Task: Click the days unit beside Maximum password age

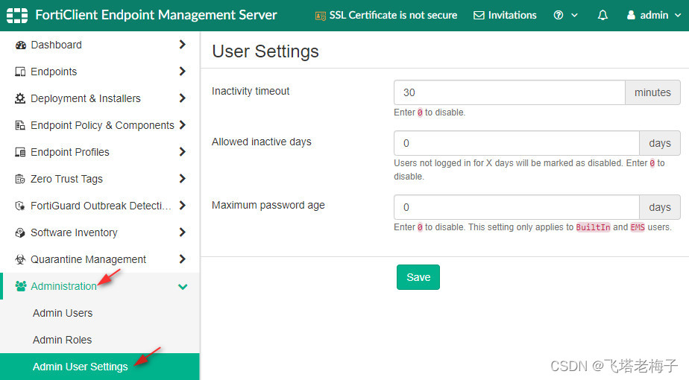Action: tap(660, 207)
